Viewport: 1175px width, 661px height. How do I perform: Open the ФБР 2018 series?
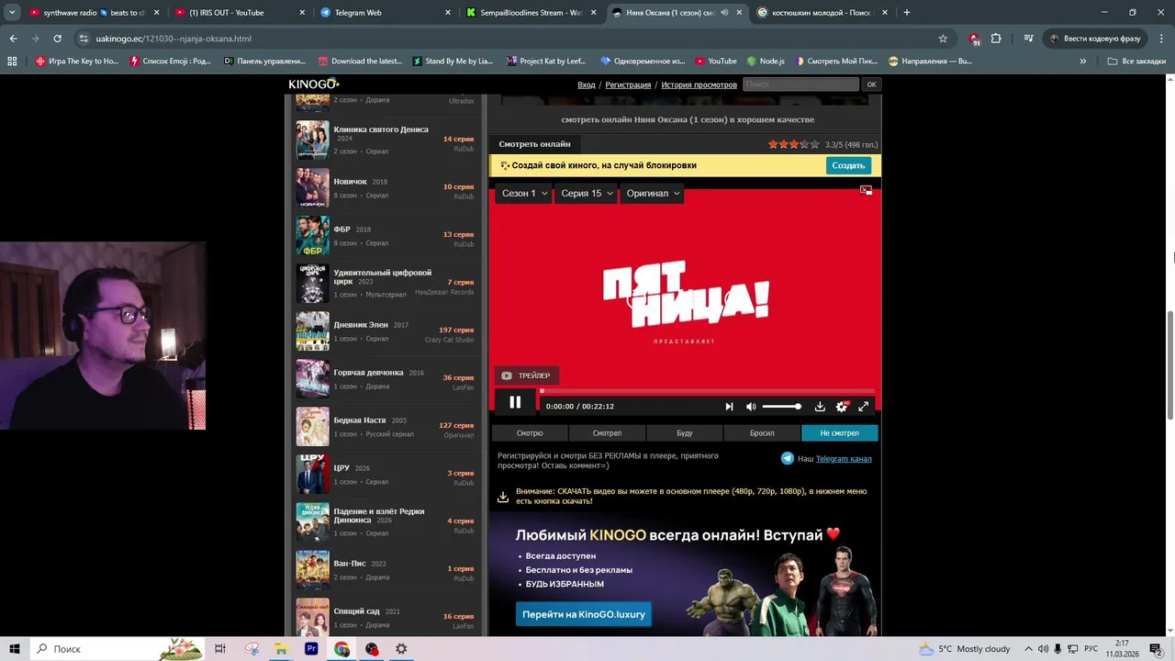[341, 230]
